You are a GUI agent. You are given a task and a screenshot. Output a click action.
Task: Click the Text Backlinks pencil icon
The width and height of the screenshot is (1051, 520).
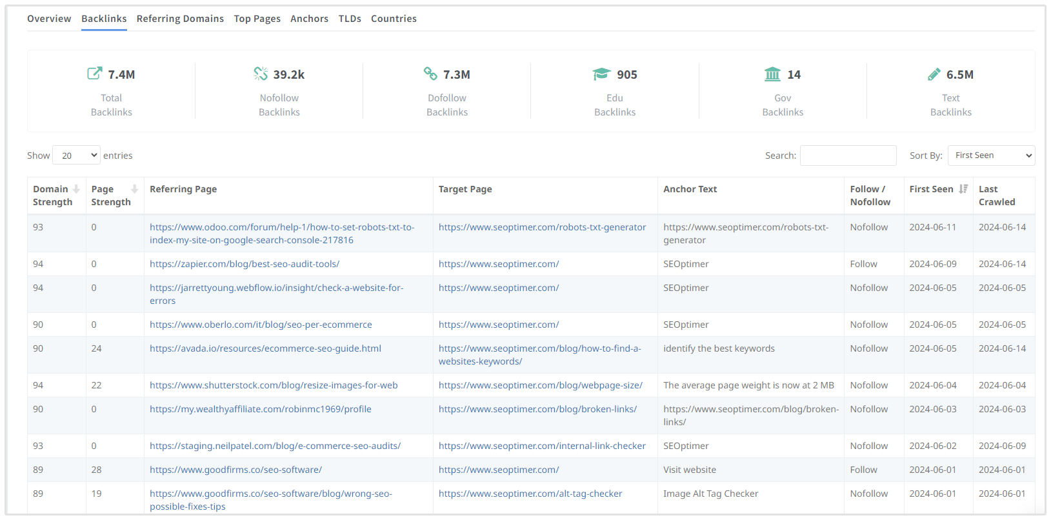[x=934, y=74]
